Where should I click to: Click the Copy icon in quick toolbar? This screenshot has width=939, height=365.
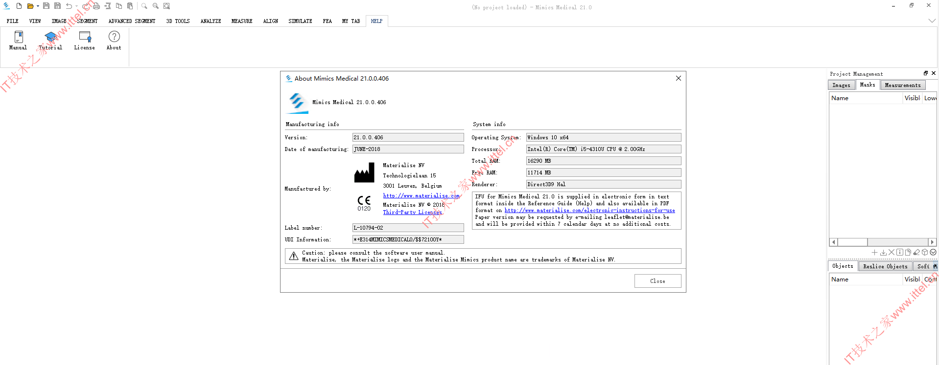point(119,6)
